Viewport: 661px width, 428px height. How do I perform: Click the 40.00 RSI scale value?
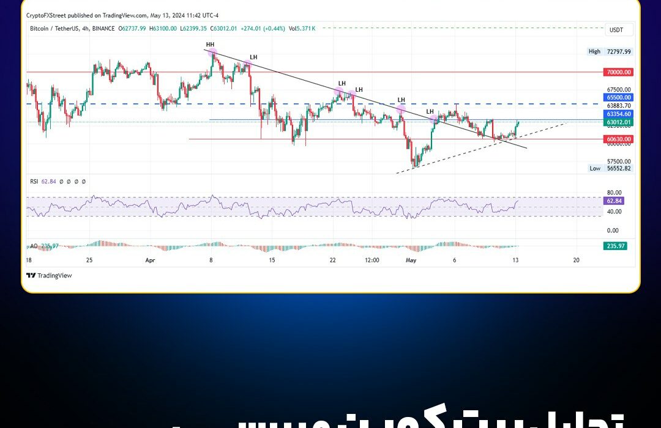pyautogui.click(x=614, y=212)
